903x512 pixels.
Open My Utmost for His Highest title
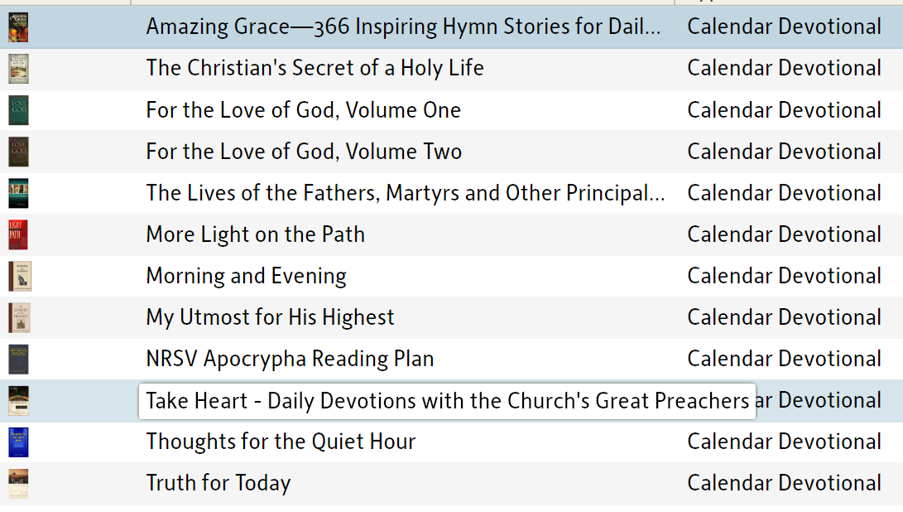pos(270,317)
